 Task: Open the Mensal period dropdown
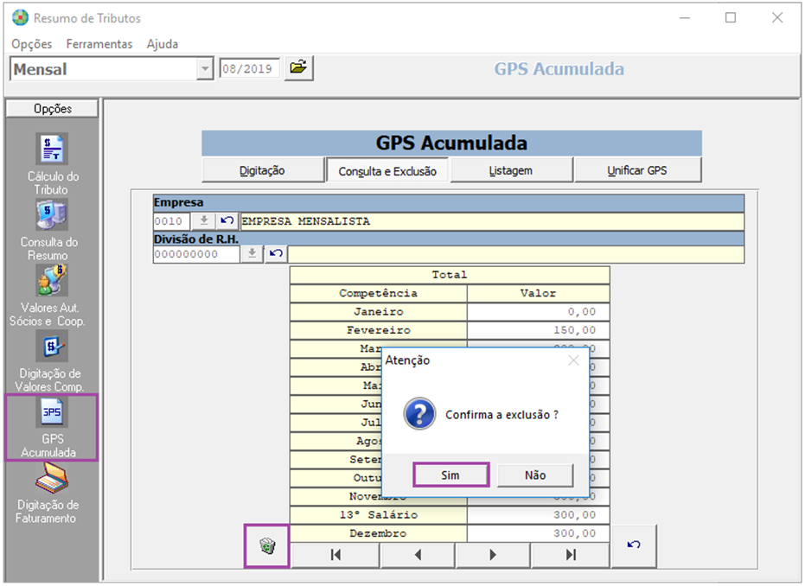point(204,68)
